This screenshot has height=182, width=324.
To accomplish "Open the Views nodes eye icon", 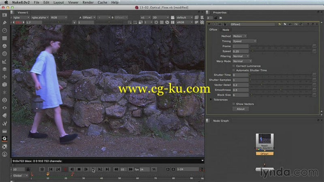I will point(4,108).
